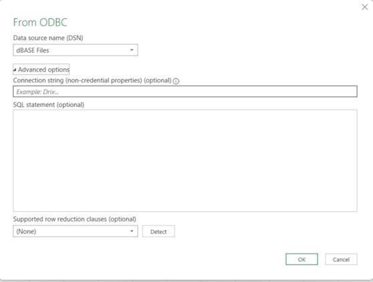Click the From ODBC dialog title
Screen dimensions: 373x282
click(x=40, y=22)
